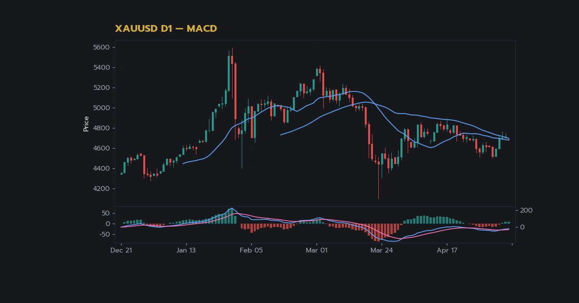Click the MACD axis label -50
Image resolution: width=579 pixels, height=303 pixels.
coord(104,234)
